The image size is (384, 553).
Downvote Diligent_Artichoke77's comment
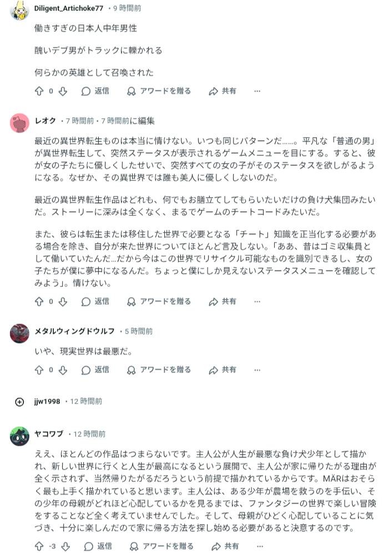click(x=63, y=91)
